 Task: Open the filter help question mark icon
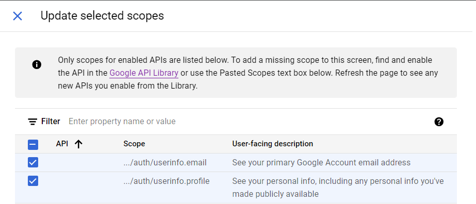tap(439, 122)
